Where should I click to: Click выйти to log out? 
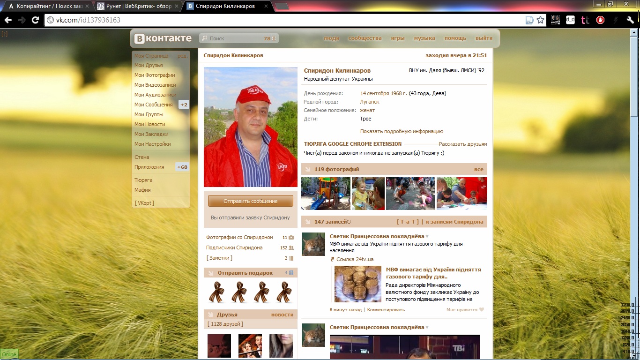pyautogui.click(x=484, y=38)
